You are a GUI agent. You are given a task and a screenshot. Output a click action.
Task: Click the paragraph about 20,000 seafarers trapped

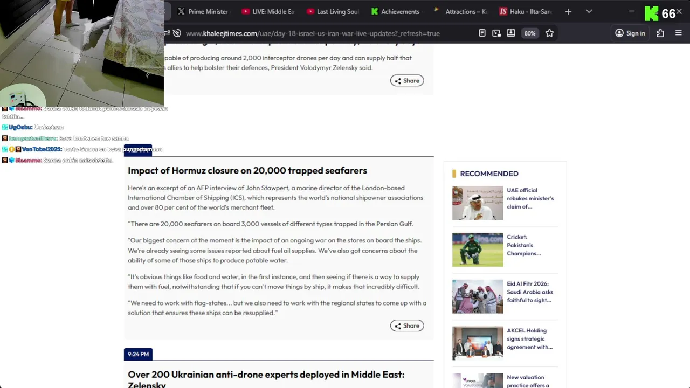tap(271, 224)
